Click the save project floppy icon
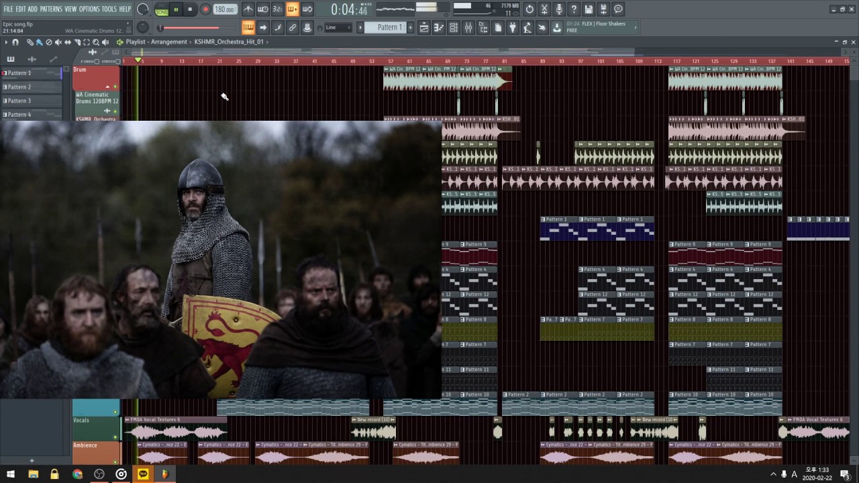The image size is (859, 483). click(589, 9)
